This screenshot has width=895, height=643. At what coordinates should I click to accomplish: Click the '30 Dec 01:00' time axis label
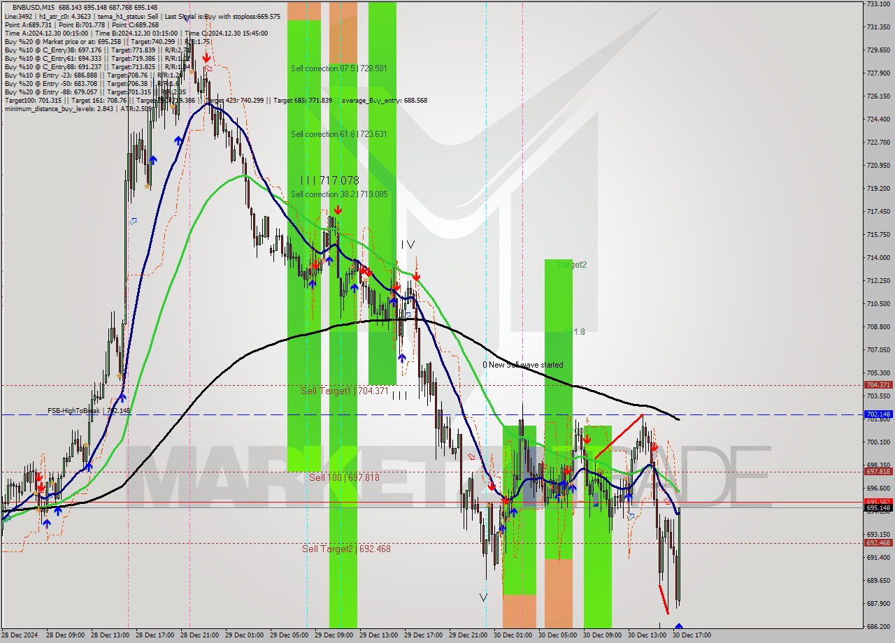click(513, 635)
